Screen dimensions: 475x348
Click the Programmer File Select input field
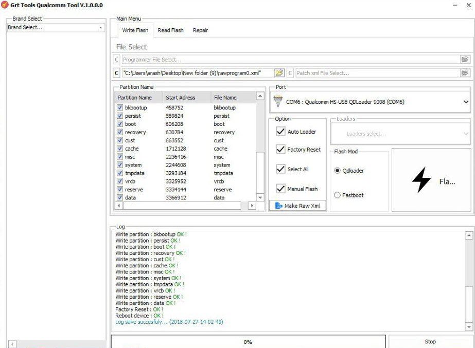(x=289, y=60)
